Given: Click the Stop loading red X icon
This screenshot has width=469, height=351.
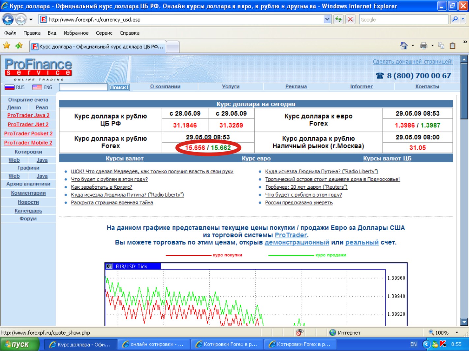Looking at the screenshot, I should (x=350, y=19).
